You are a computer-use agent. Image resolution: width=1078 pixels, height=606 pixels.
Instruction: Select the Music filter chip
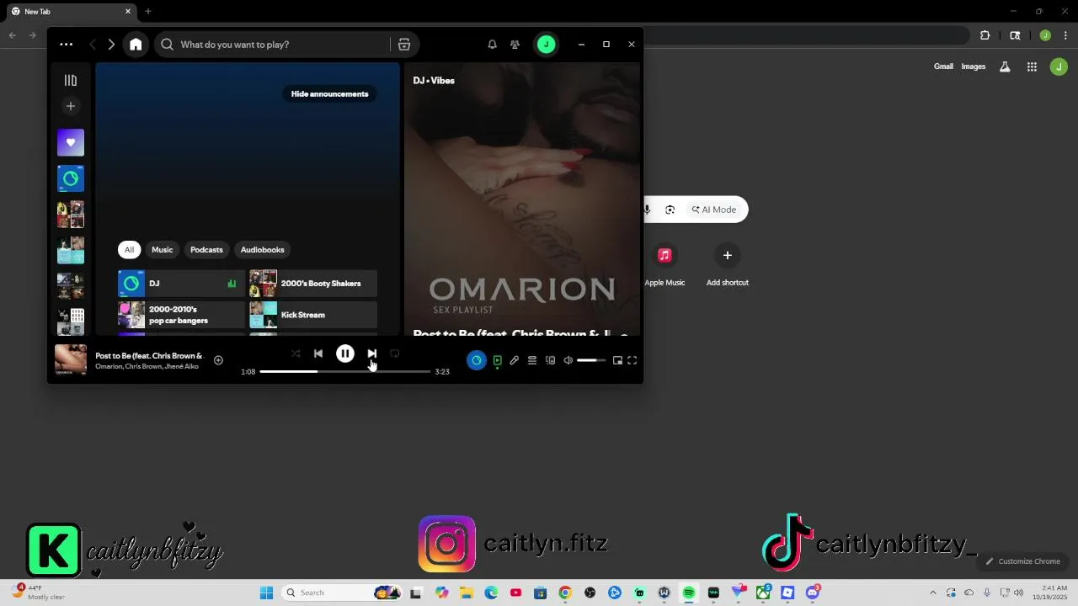point(163,249)
